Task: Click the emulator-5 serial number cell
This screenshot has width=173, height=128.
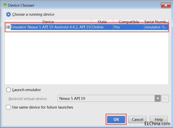Action: [156, 27]
